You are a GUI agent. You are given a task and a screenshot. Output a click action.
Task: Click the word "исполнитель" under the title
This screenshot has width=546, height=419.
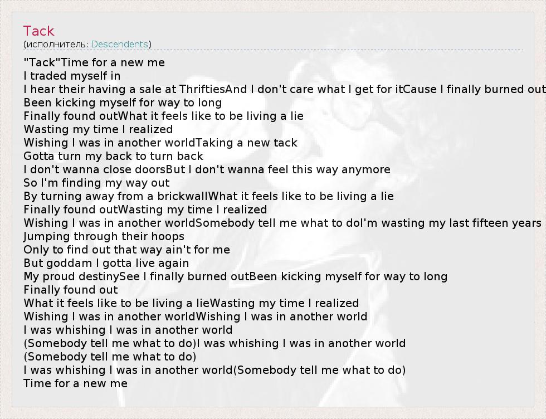click(x=57, y=44)
